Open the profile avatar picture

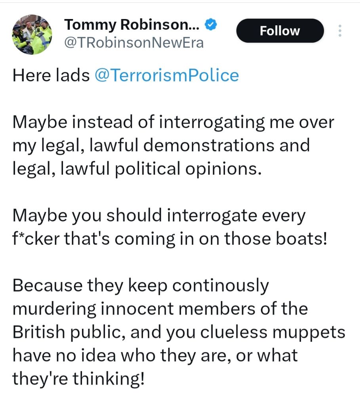(x=32, y=34)
